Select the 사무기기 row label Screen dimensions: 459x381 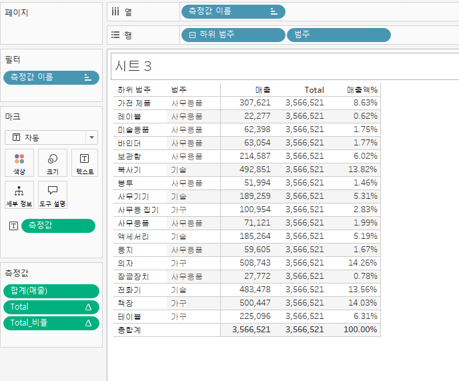(133, 196)
